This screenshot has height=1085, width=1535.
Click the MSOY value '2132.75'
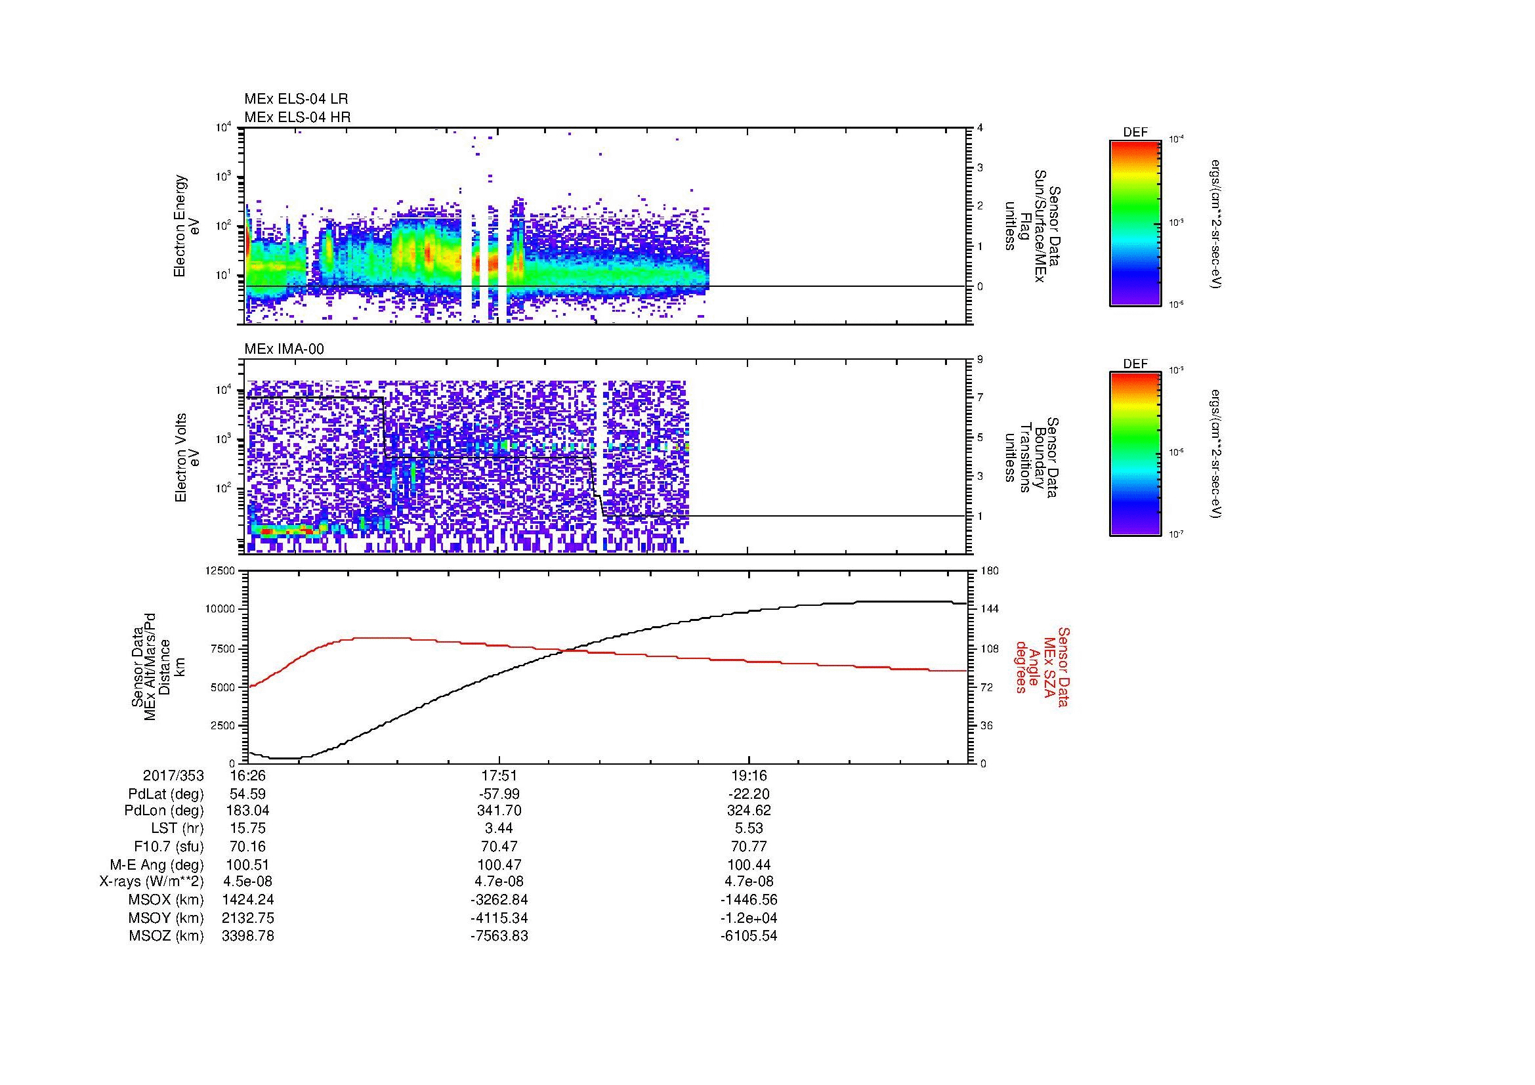(247, 918)
